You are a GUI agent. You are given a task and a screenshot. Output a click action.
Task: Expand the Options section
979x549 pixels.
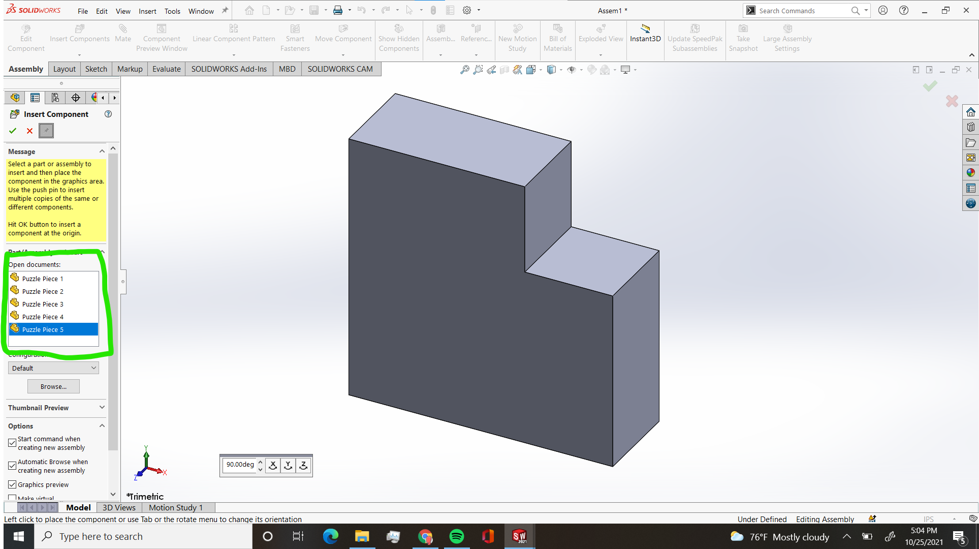pos(102,426)
